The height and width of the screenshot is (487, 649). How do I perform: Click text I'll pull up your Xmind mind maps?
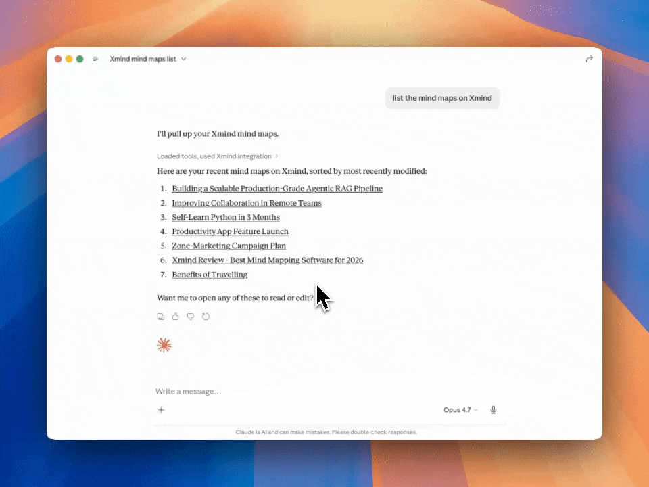218,134
